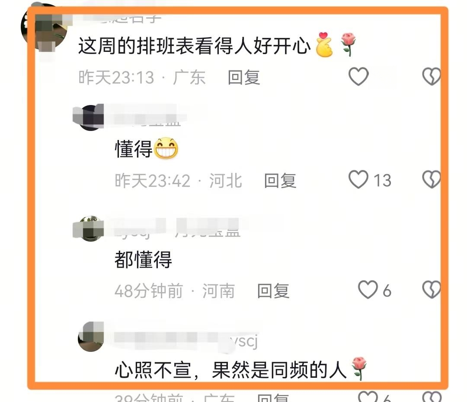Viewport: 467px width, 402px height.
Task: Select the comment text 心照不宣，果然是同频的人
Action: 230,370
